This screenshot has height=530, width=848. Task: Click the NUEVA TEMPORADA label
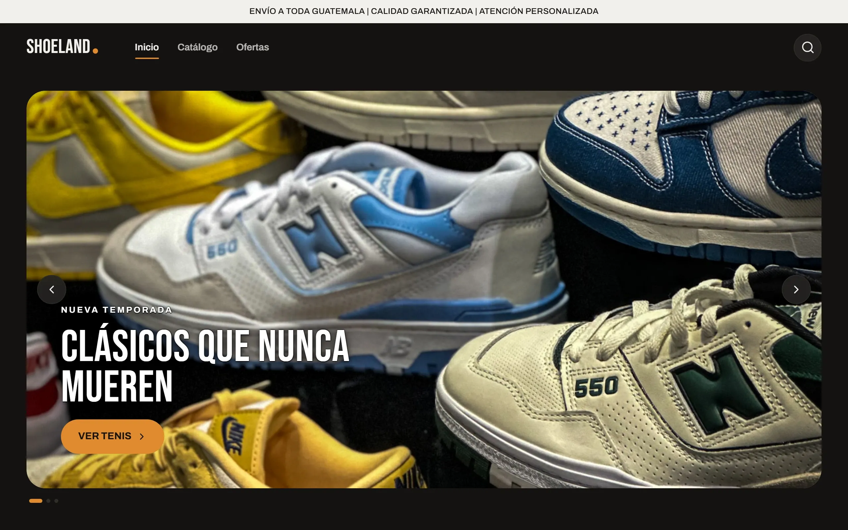[117, 309]
